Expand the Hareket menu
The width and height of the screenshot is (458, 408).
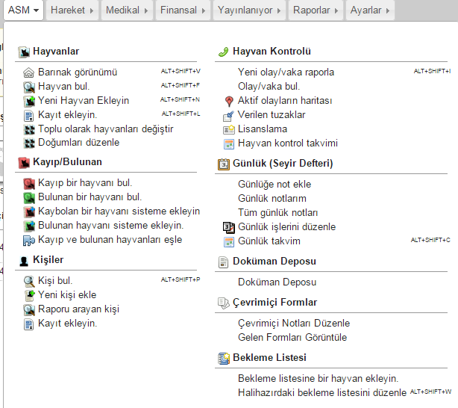click(72, 10)
